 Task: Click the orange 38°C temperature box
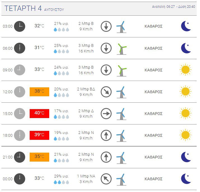click(x=39, y=92)
